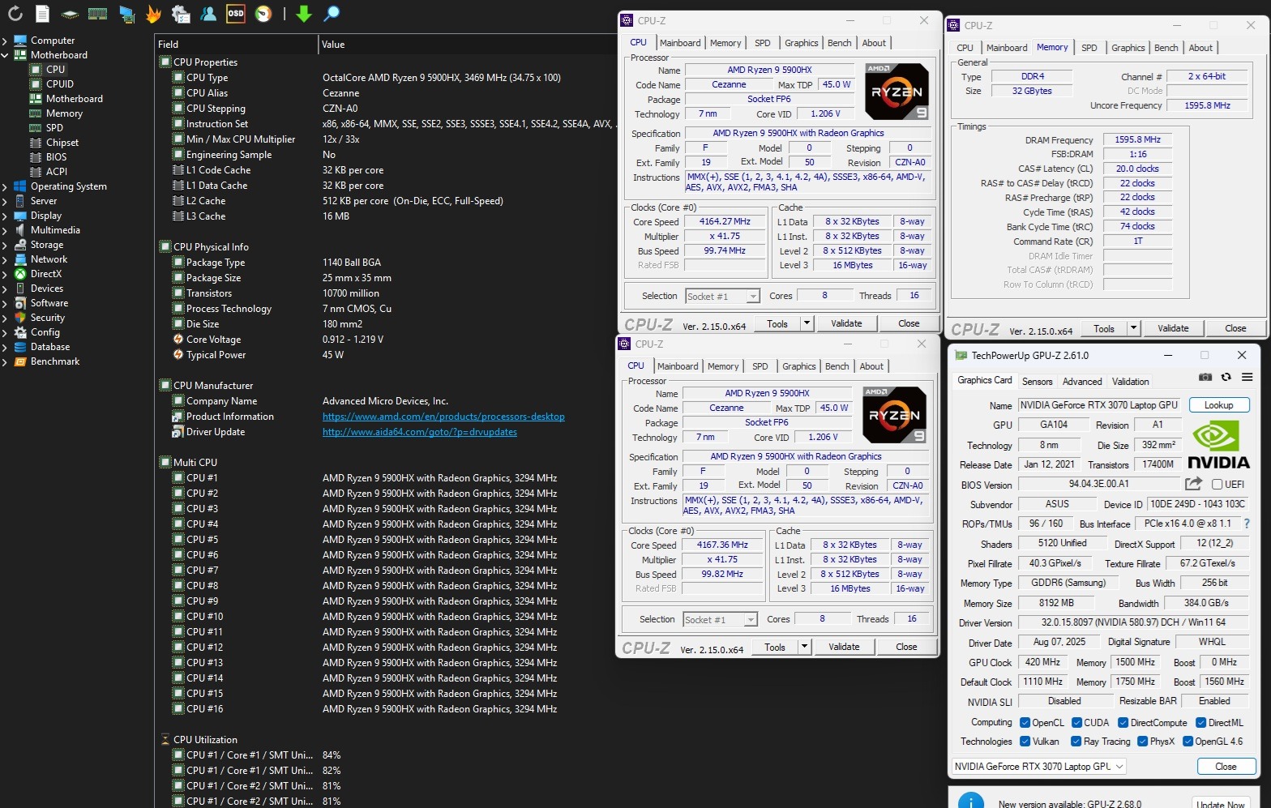Click Update Now in GPU-Z notification
Screen dimensions: 1271x808
pyautogui.click(x=1222, y=803)
